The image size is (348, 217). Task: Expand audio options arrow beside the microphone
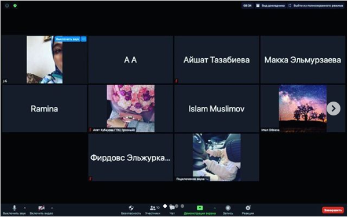[25, 208]
